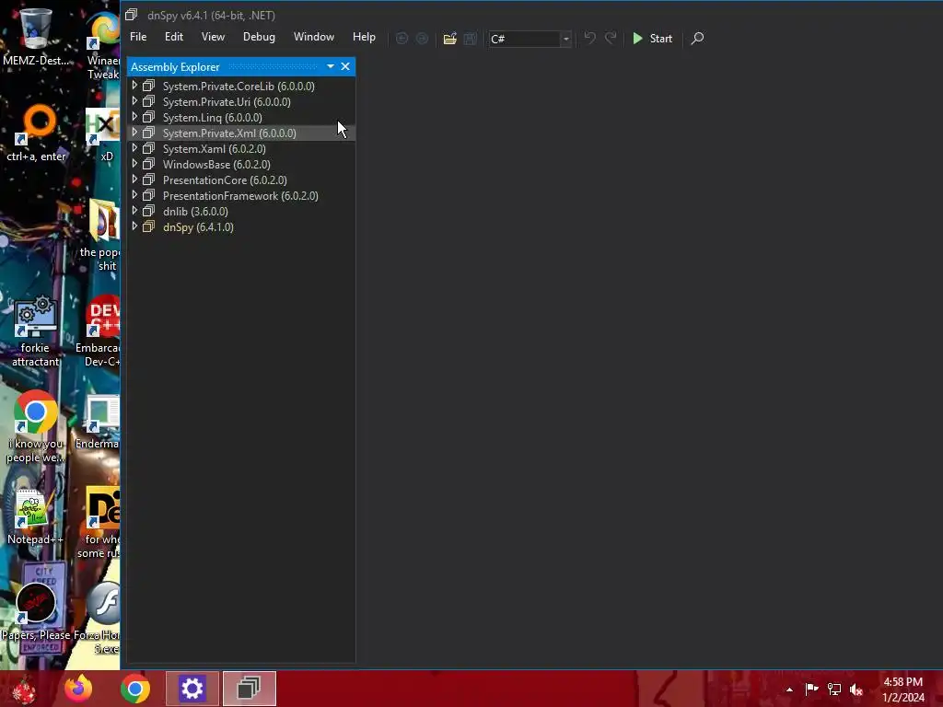The height and width of the screenshot is (707, 943).
Task: Open the Start menu button in taskbar
Action: [x=24, y=689]
